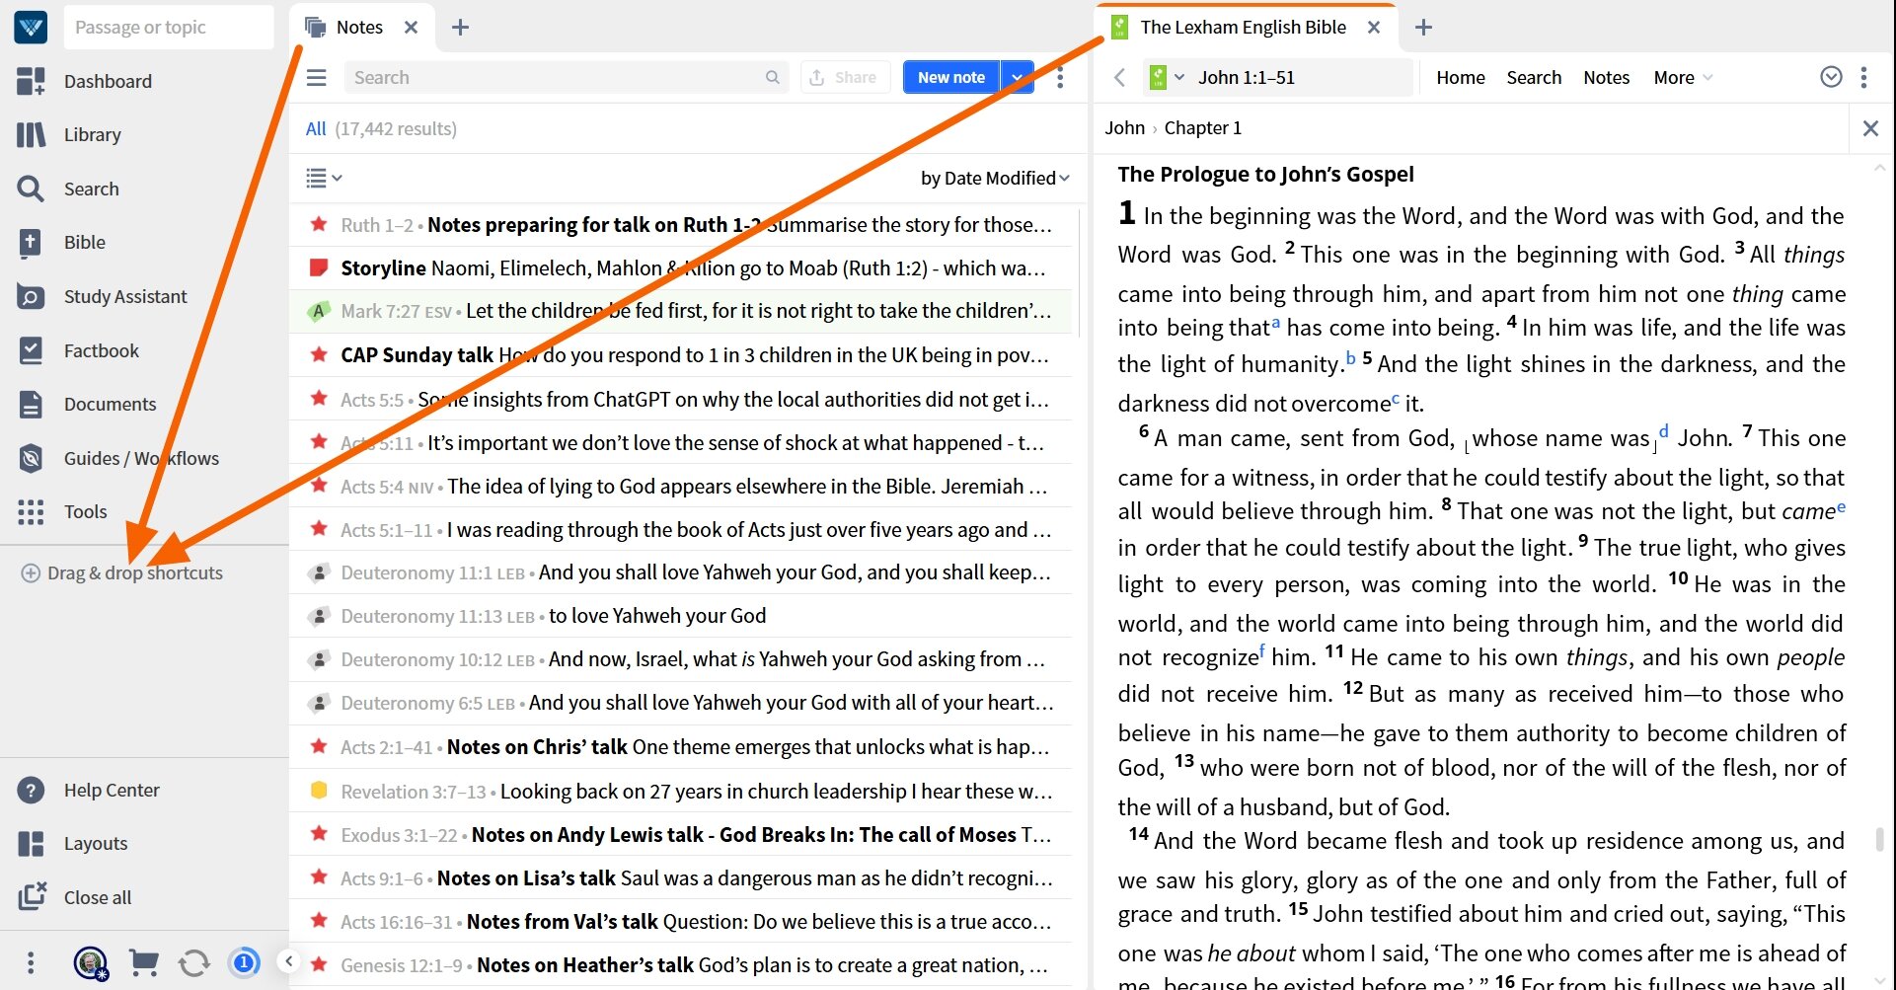This screenshot has height=990, width=1896.
Task: Open the Notes on Lisa's talk note
Action: (x=681, y=877)
